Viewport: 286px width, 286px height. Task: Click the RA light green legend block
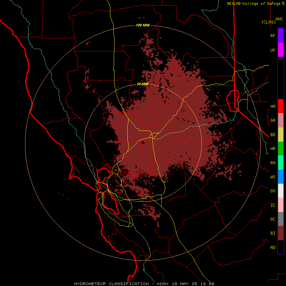point(281,163)
